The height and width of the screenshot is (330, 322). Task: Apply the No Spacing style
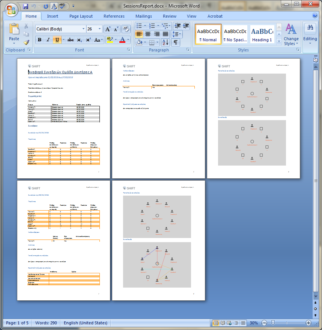(235, 34)
